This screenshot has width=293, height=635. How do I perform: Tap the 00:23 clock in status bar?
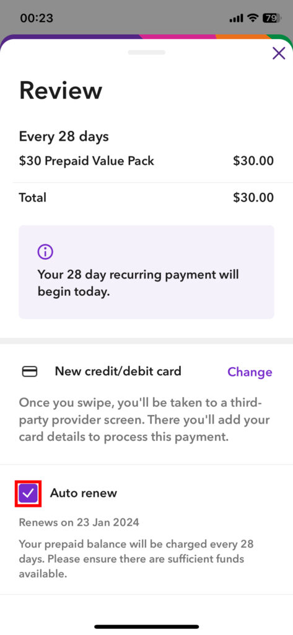[x=37, y=18]
